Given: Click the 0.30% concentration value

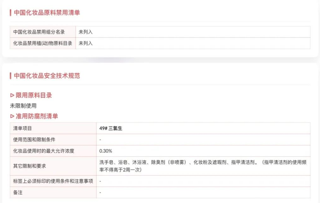Looking at the screenshot, I should point(105,151).
